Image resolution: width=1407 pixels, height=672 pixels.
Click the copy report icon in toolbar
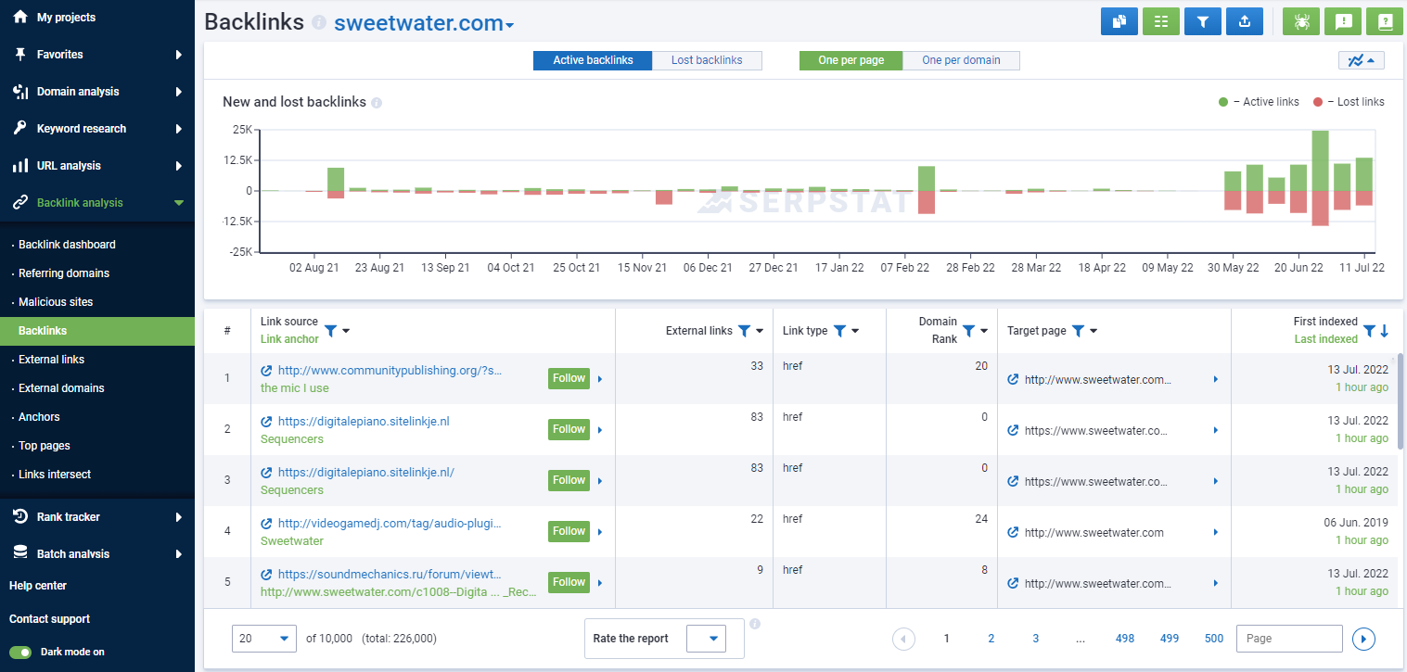coord(1119,21)
